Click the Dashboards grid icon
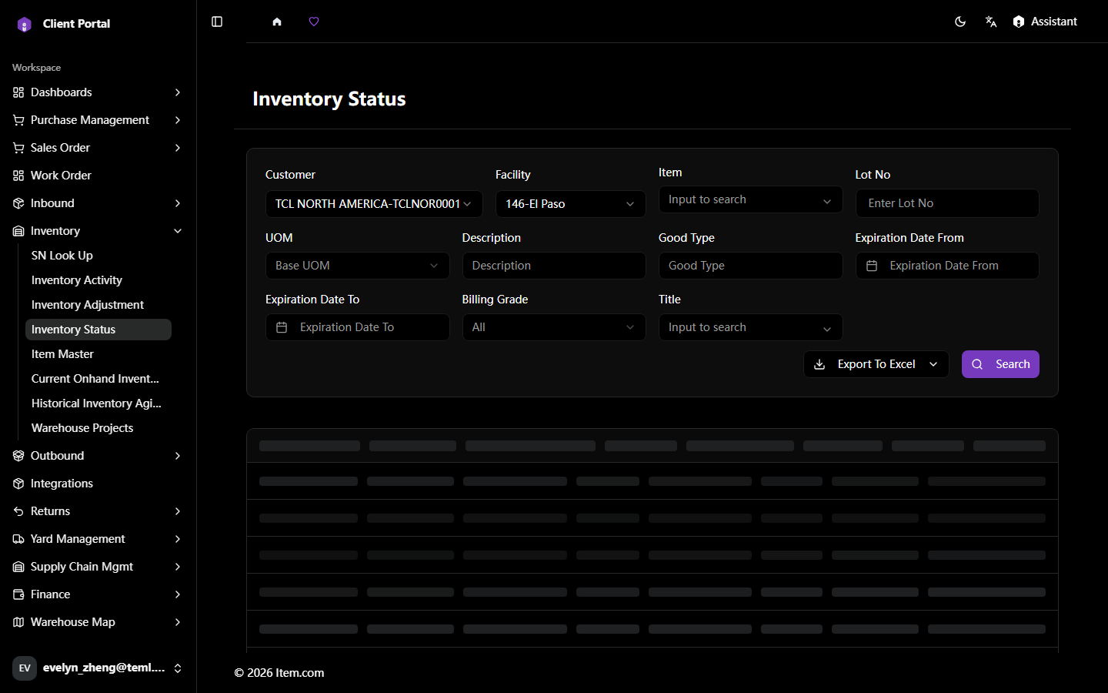The width and height of the screenshot is (1108, 693). (x=18, y=92)
